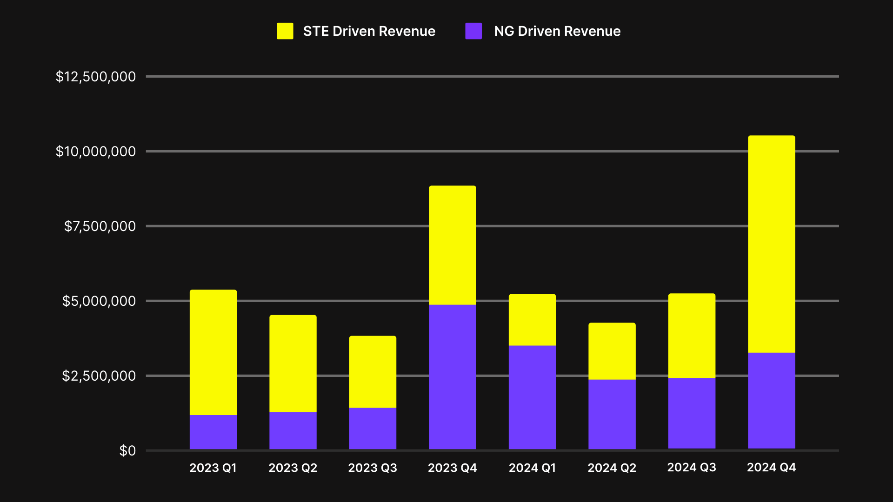Select the 2023 Q1 yellow STE segment
The width and height of the screenshot is (893, 502).
[x=213, y=352]
